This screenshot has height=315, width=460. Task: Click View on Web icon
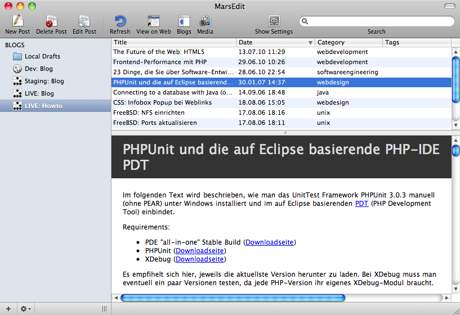pos(154,21)
